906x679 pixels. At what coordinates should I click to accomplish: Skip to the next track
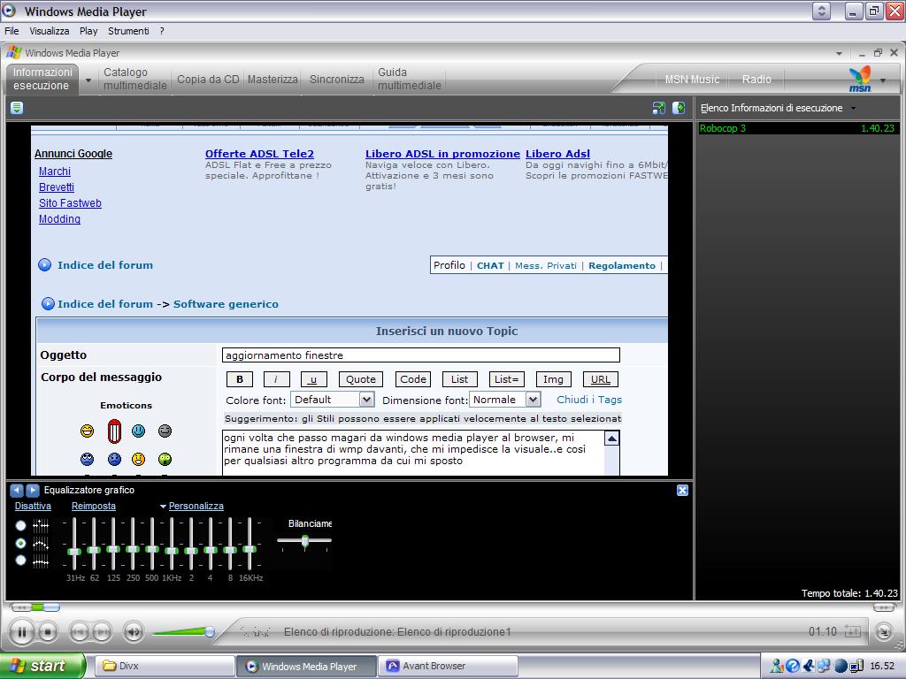click(x=102, y=632)
